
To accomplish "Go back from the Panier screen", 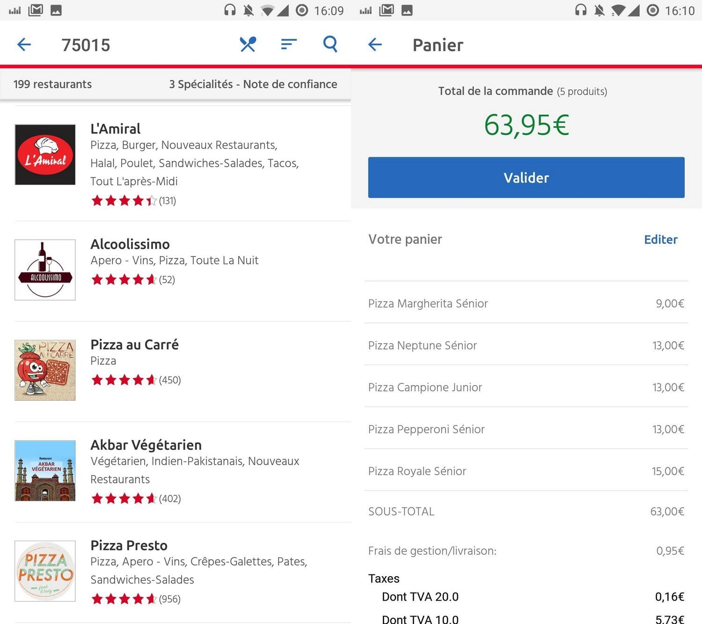I will (375, 45).
